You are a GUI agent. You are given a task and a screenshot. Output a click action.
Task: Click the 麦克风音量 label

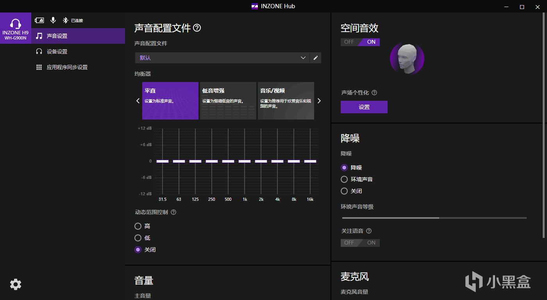click(x=354, y=292)
